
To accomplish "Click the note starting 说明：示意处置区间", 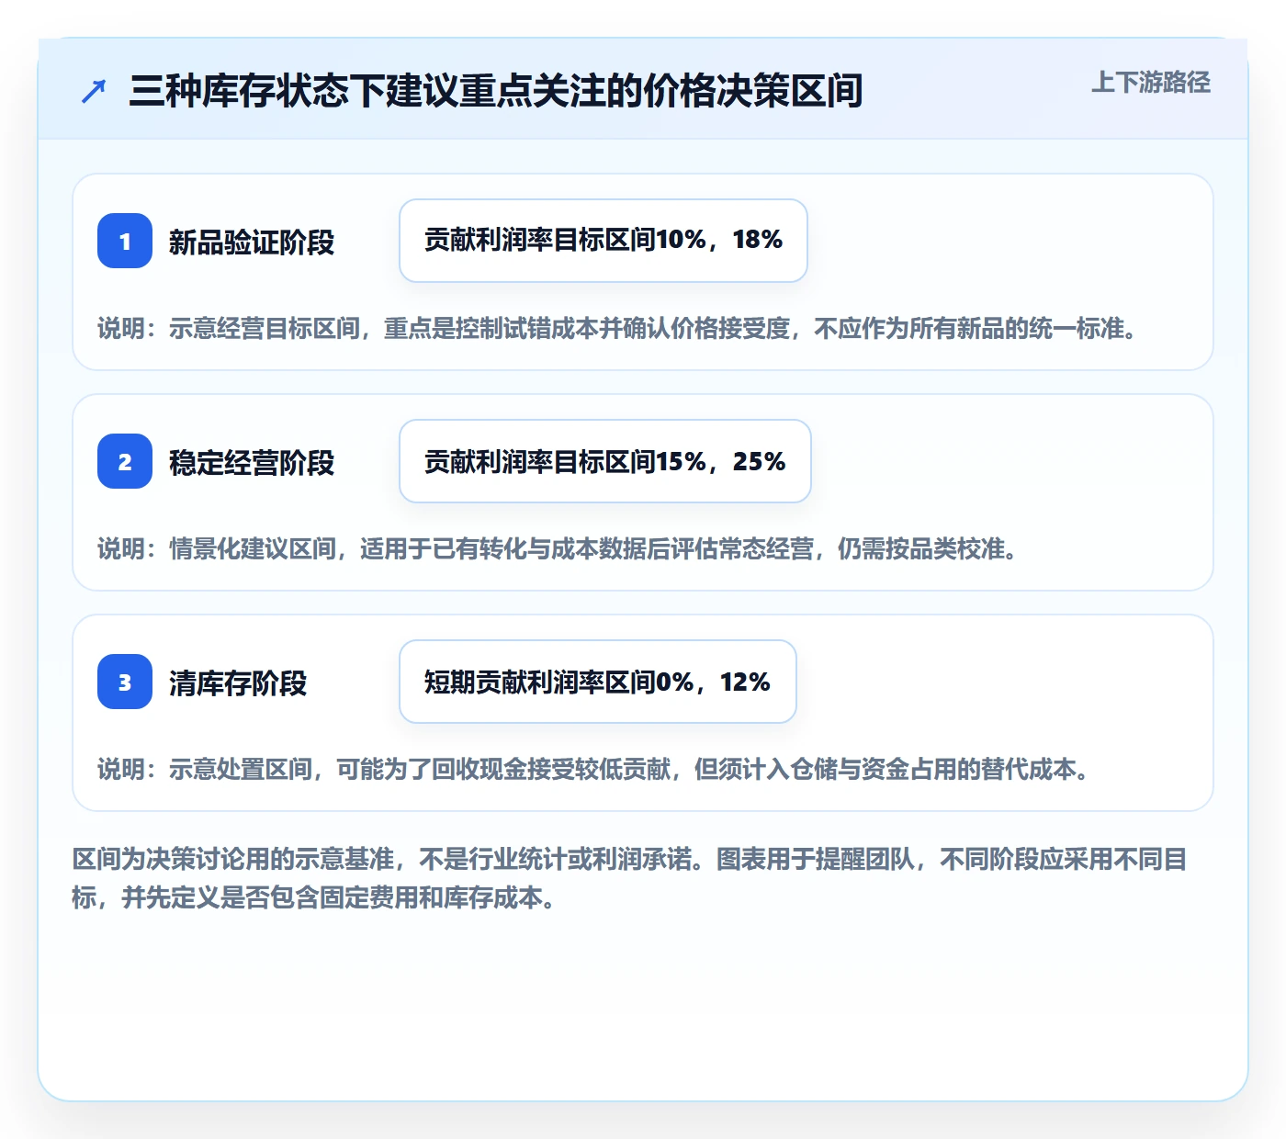I will click(594, 770).
